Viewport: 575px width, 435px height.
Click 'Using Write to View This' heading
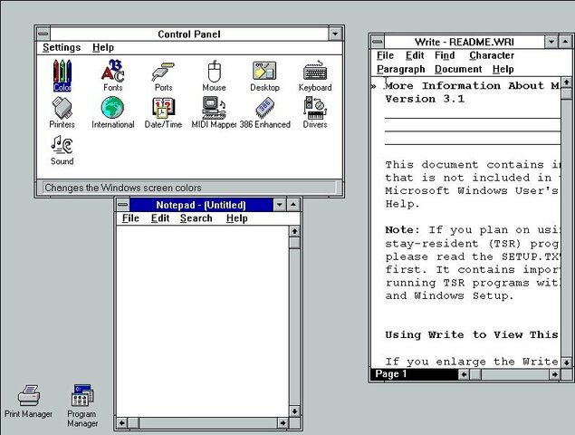pos(472,334)
